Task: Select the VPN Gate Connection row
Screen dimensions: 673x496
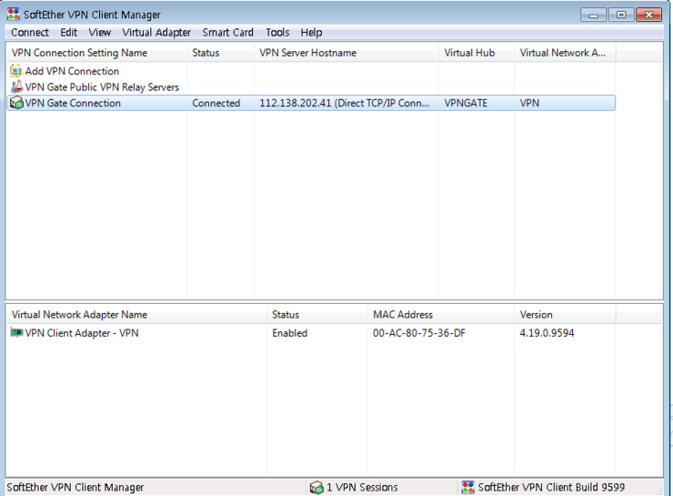Action: (x=311, y=103)
